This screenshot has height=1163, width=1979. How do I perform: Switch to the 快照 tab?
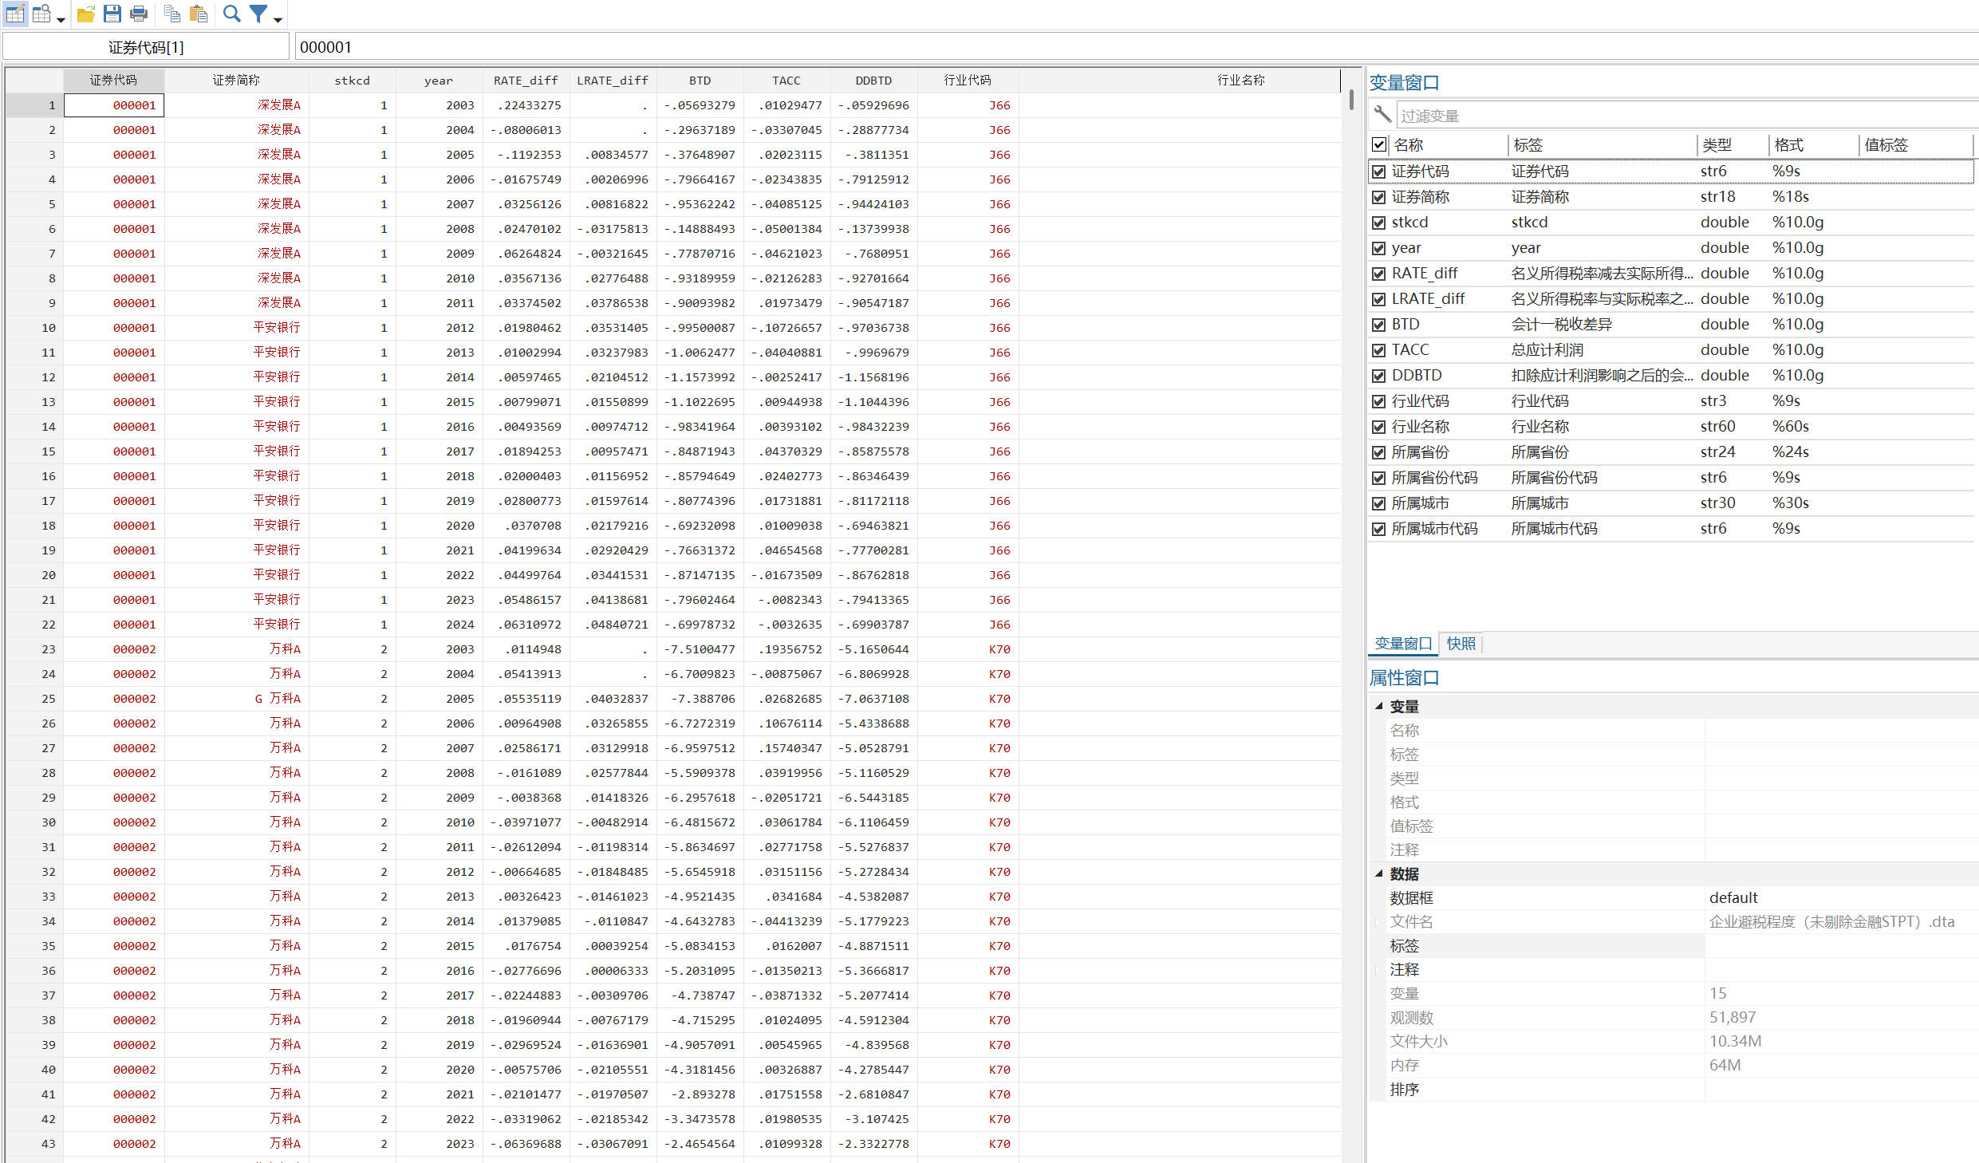click(1461, 644)
